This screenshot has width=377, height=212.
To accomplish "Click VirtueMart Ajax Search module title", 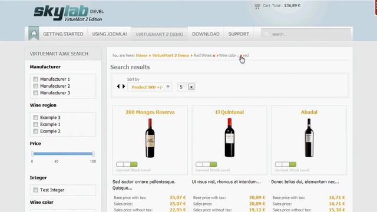I will [x=59, y=54].
